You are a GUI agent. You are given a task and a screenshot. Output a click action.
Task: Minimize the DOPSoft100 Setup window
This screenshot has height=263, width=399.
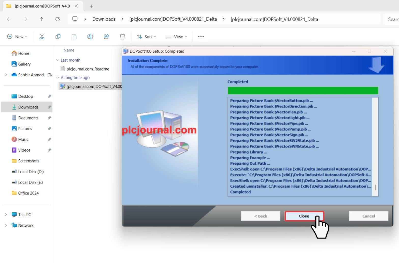click(x=354, y=51)
